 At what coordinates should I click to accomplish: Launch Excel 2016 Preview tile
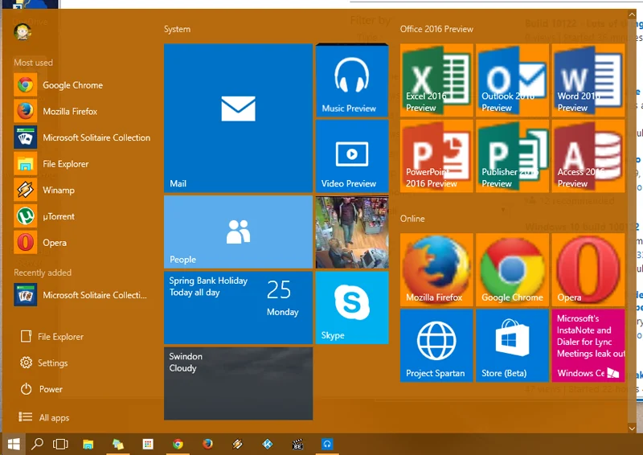[x=436, y=80]
